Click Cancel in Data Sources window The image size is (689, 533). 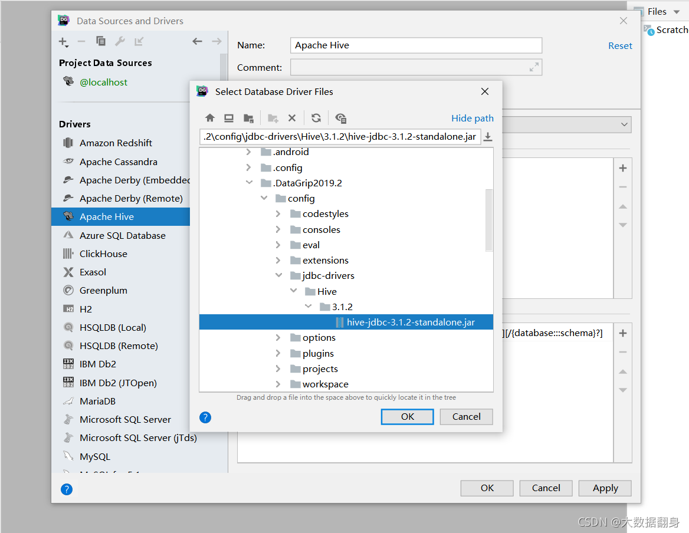[546, 488]
